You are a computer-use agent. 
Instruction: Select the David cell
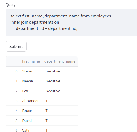(31, 121)
